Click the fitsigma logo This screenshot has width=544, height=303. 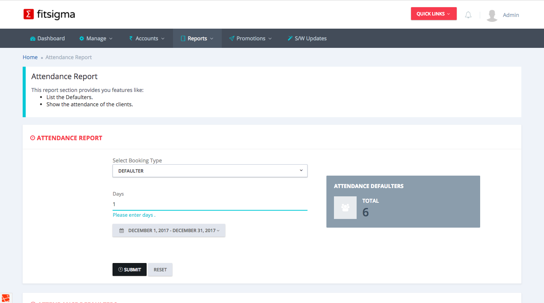coord(49,14)
